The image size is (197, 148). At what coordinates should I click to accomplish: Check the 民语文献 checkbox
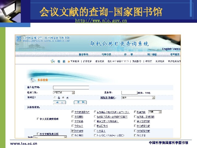coord(135,112)
